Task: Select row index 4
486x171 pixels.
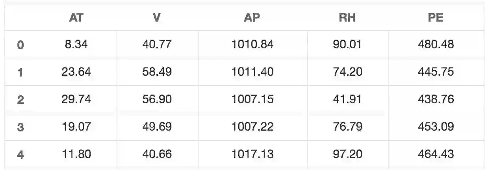Action: click(x=20, y=155)
